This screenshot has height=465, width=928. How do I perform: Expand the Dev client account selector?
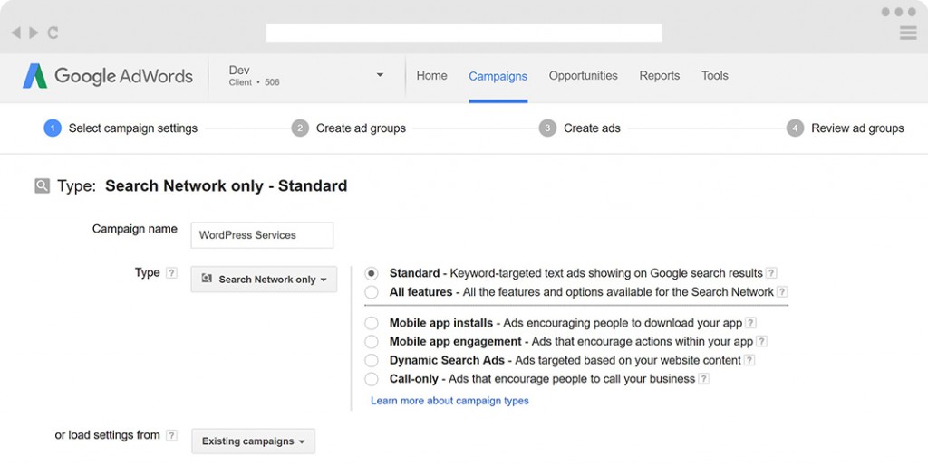pyautogui.click(x=380, y=75)
